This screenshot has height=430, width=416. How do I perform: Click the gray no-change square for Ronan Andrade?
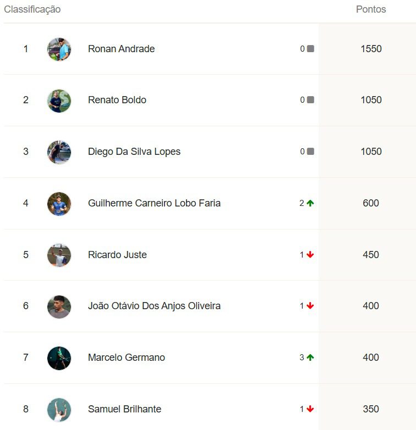(x=310, y=49)
